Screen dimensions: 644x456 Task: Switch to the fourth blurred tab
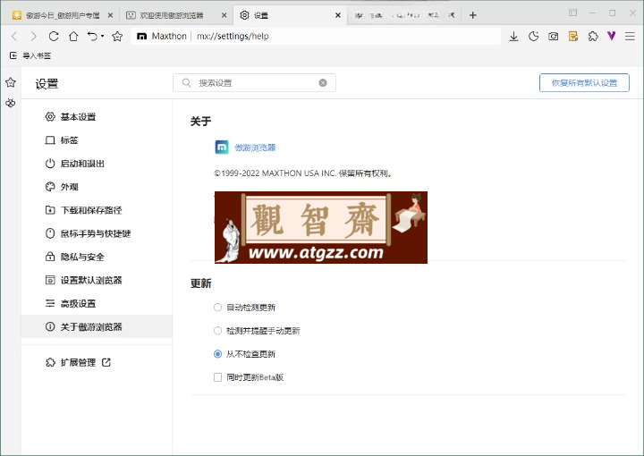404,15
